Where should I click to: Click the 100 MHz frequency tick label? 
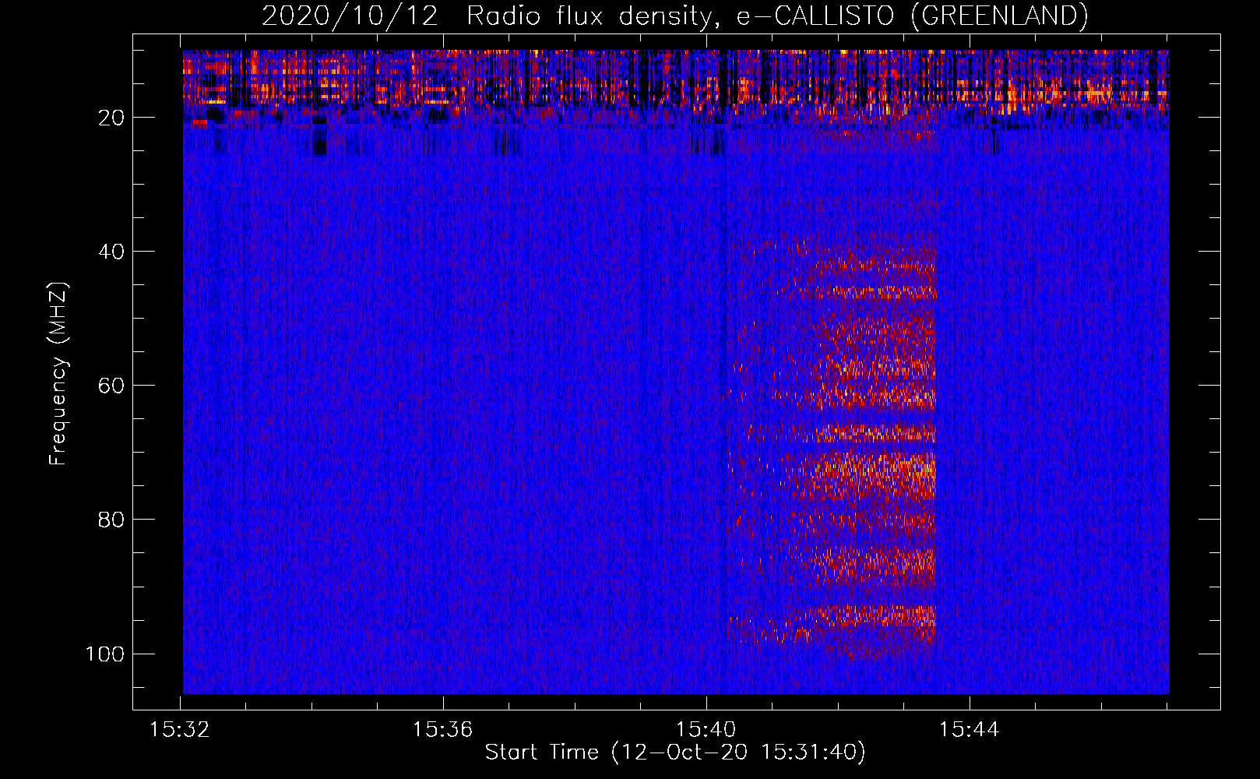point(105,654)
